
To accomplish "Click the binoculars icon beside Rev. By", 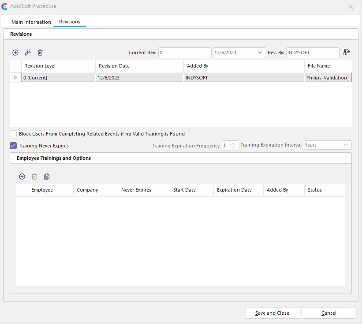I will coord(346,53).
